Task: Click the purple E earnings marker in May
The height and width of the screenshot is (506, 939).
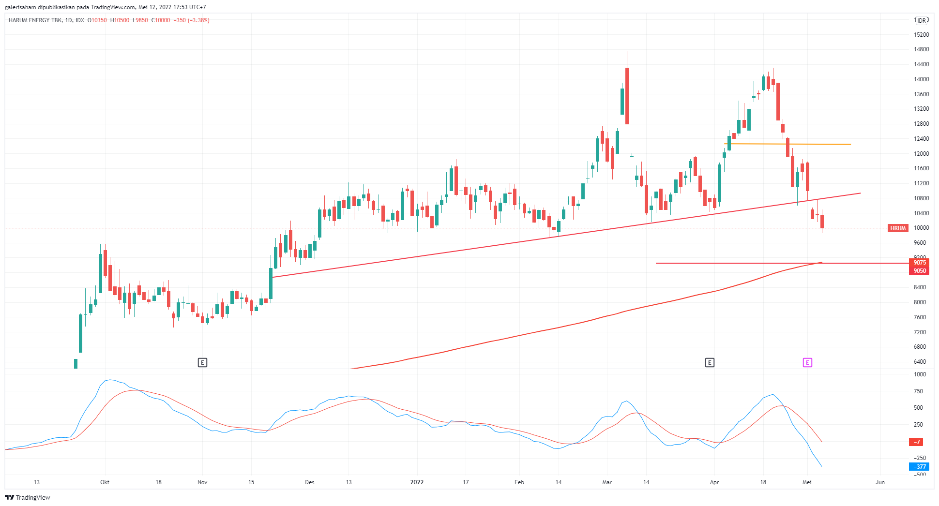Action: pyautogui.click(x=807, y=362)
